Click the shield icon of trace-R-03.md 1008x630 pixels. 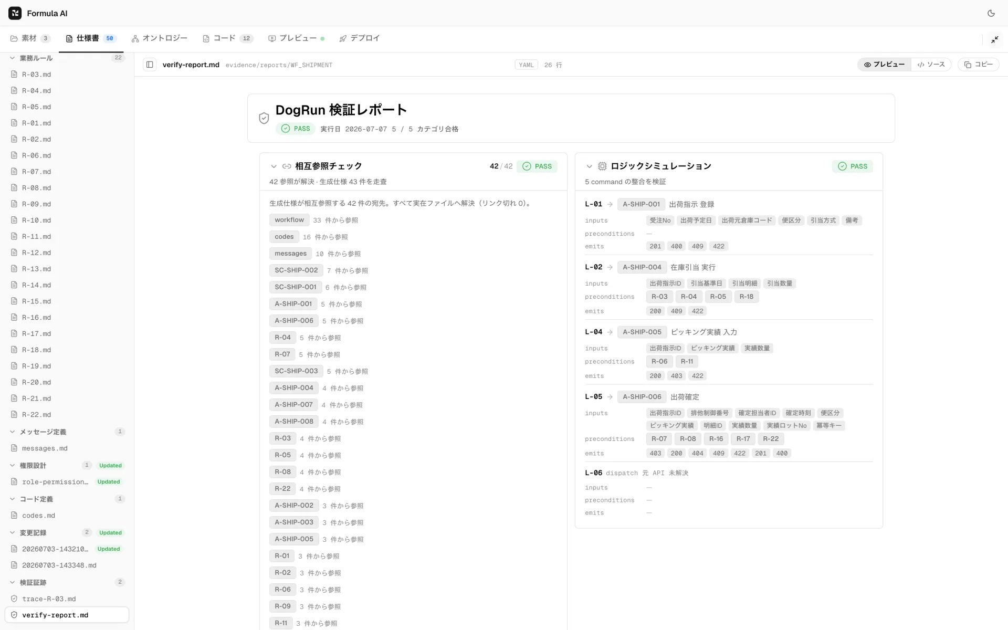coord(14,598)
